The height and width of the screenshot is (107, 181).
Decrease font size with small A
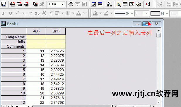point(51,13)
